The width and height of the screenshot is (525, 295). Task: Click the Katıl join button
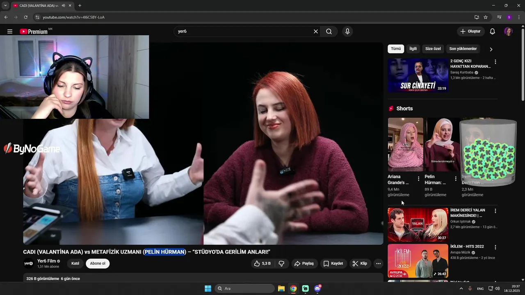coord(75,263)
